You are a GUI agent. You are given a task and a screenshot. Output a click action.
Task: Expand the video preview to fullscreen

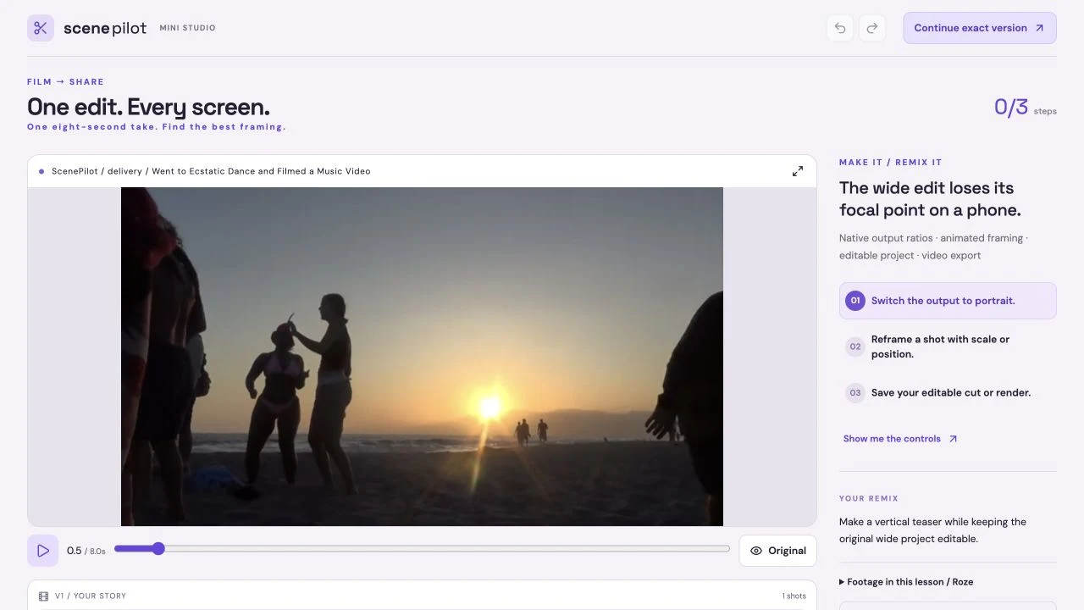pos(798,171)
